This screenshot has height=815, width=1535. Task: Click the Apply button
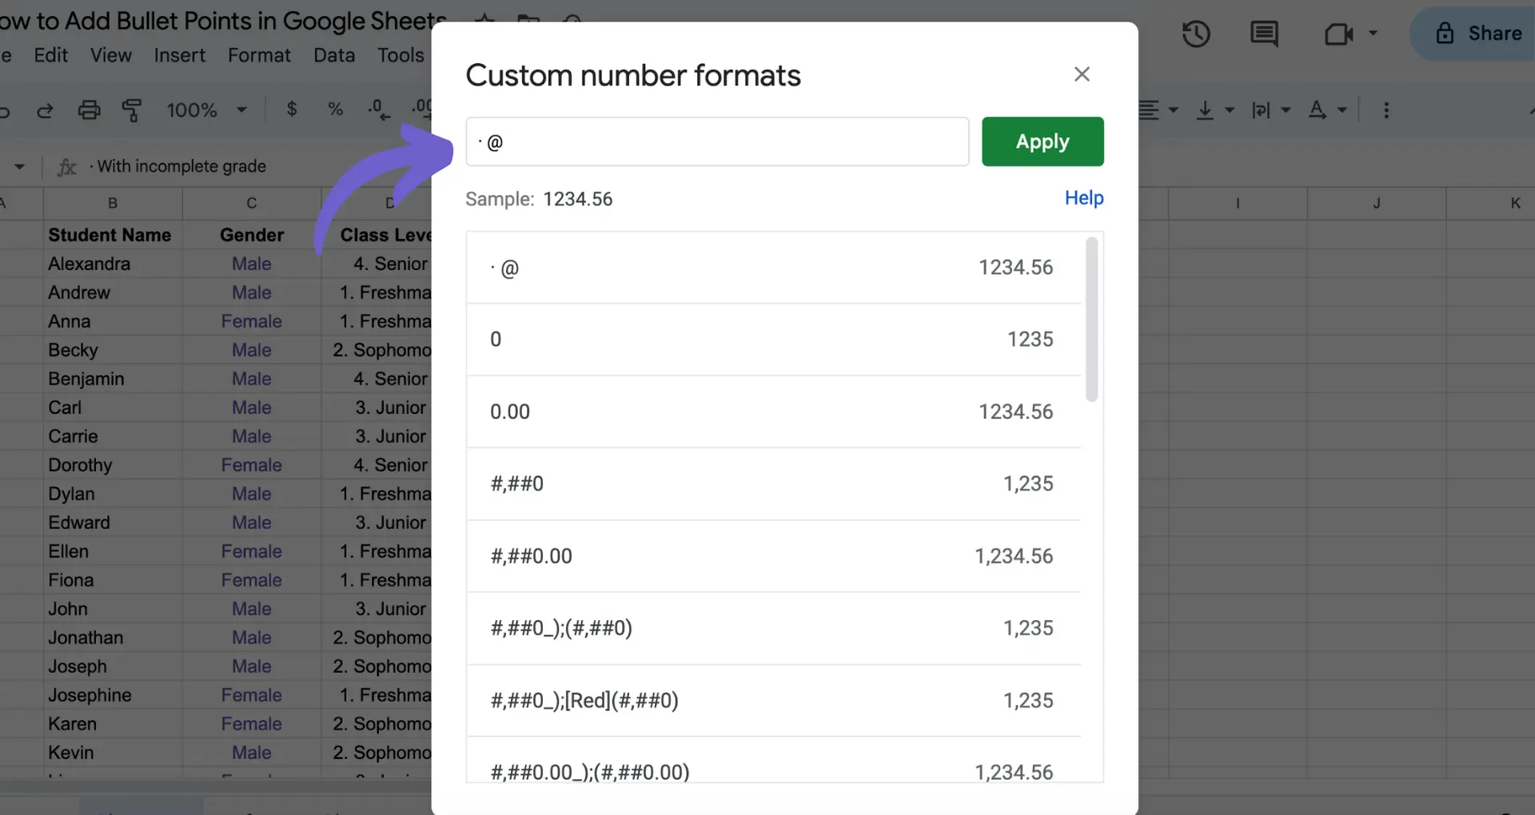pos(1043,141)
